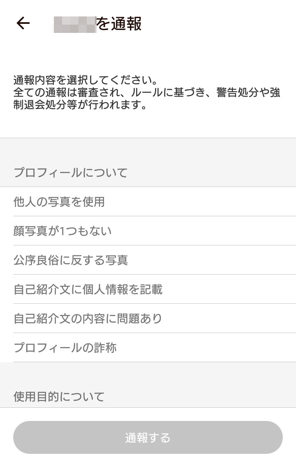Select 他人の写真を使用 report reason
The width and height of the screenshot is (296, 467).
click(x=148, y=201)
